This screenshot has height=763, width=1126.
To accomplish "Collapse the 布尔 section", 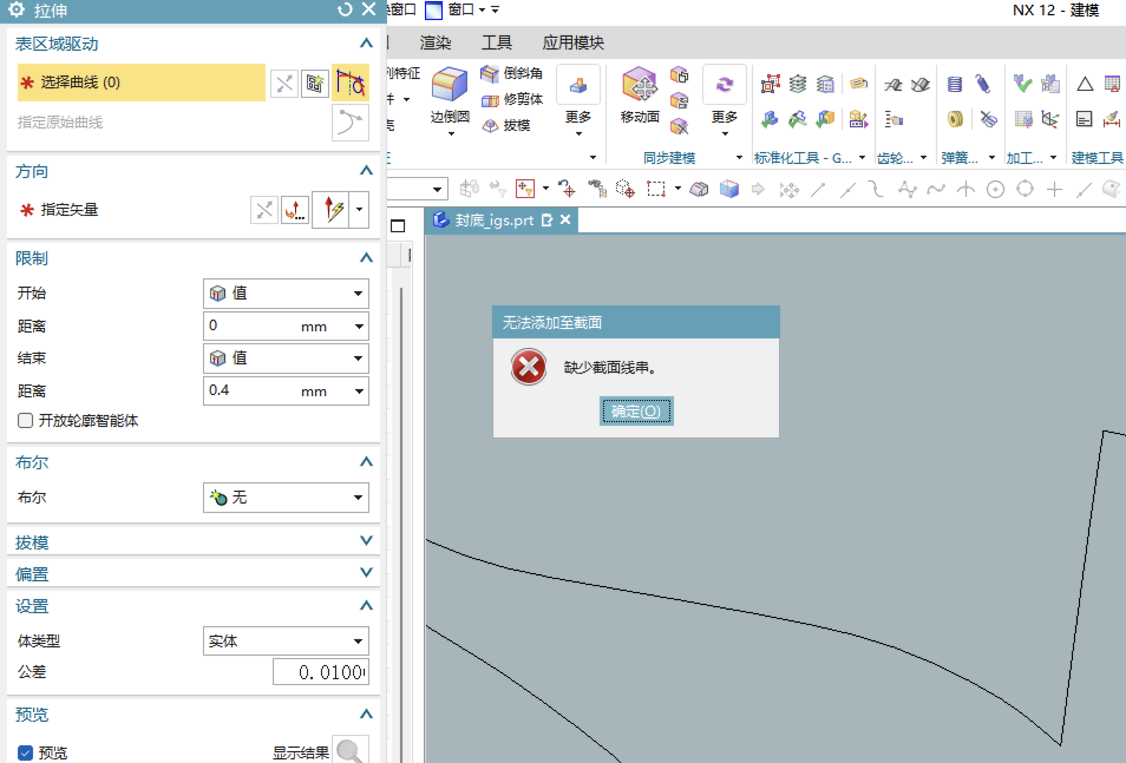I will [x=366, y=462].
